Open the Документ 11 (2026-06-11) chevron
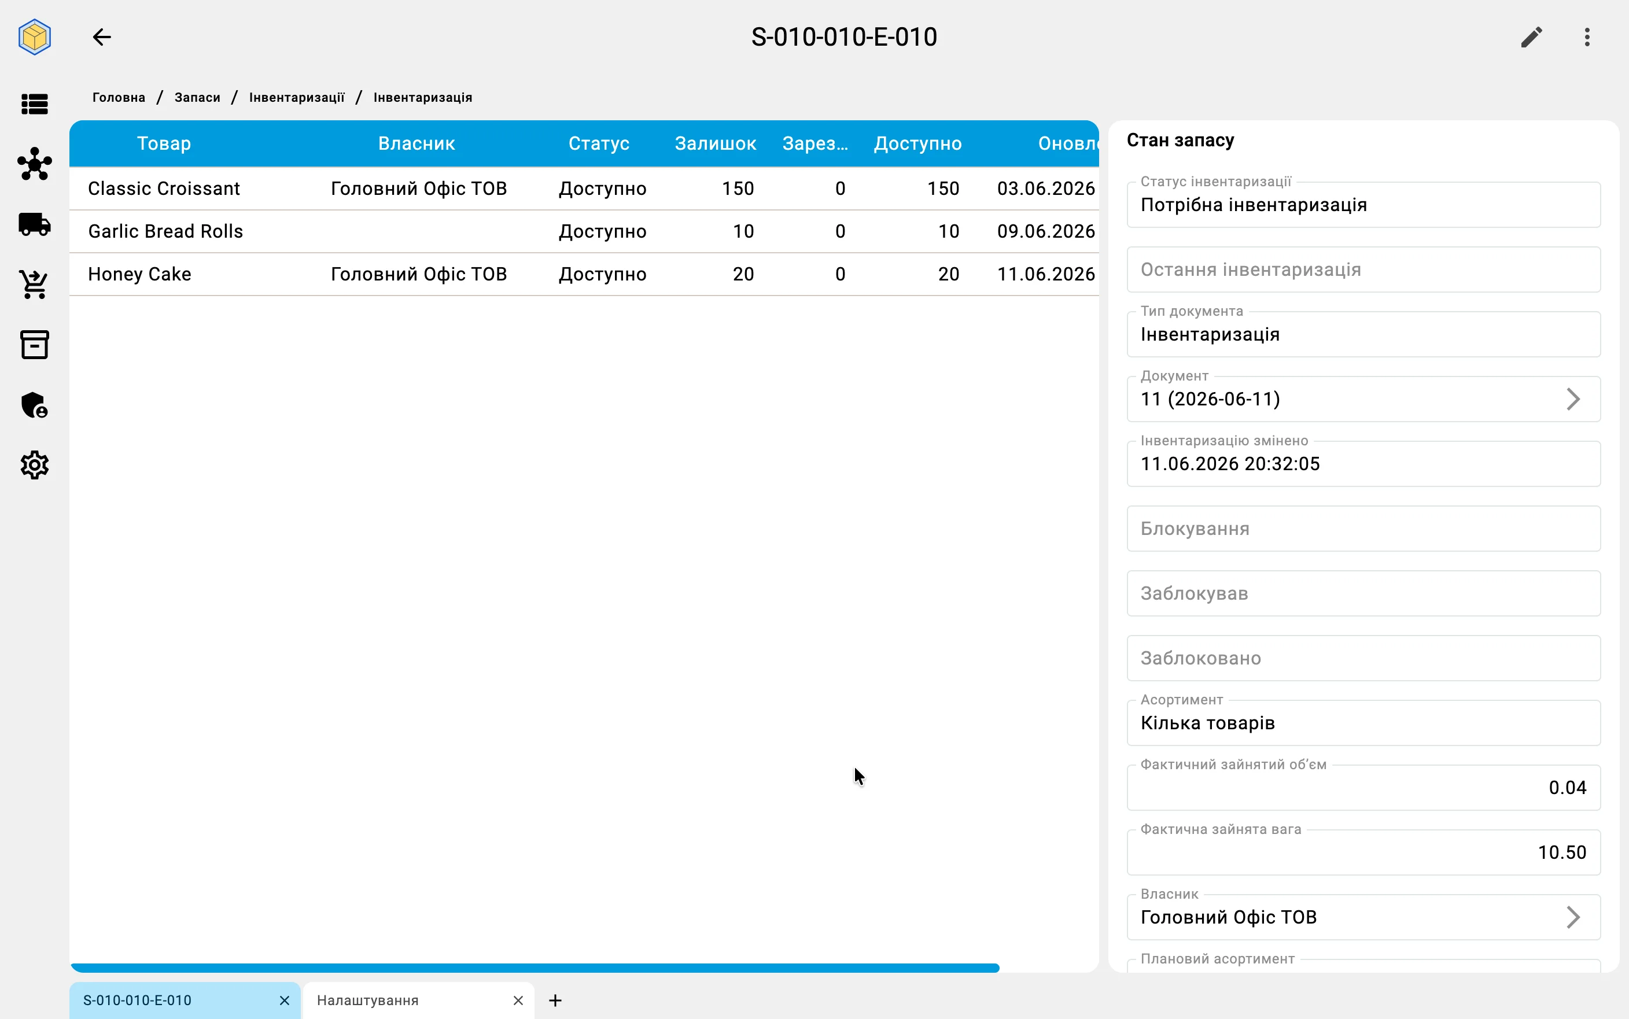 click(1573, 399)
